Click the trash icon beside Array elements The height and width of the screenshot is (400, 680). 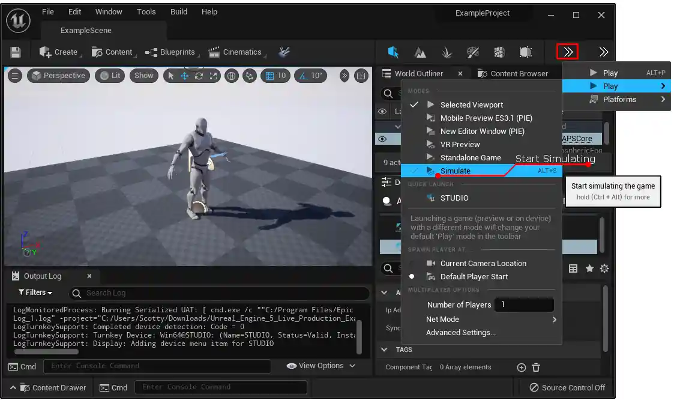(536, 368)
